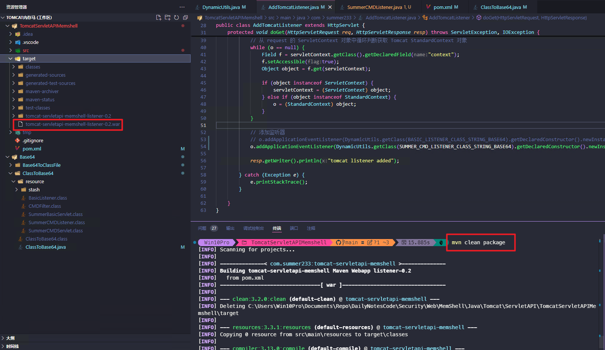
Task: Select the test-classes folder
Action: (38, 108)
